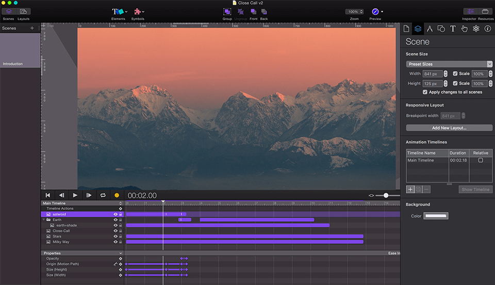The width and height of the screenshot is (495, 285).
Task: Switch to the Document inspector tab
Action: (x=406, y=29)
